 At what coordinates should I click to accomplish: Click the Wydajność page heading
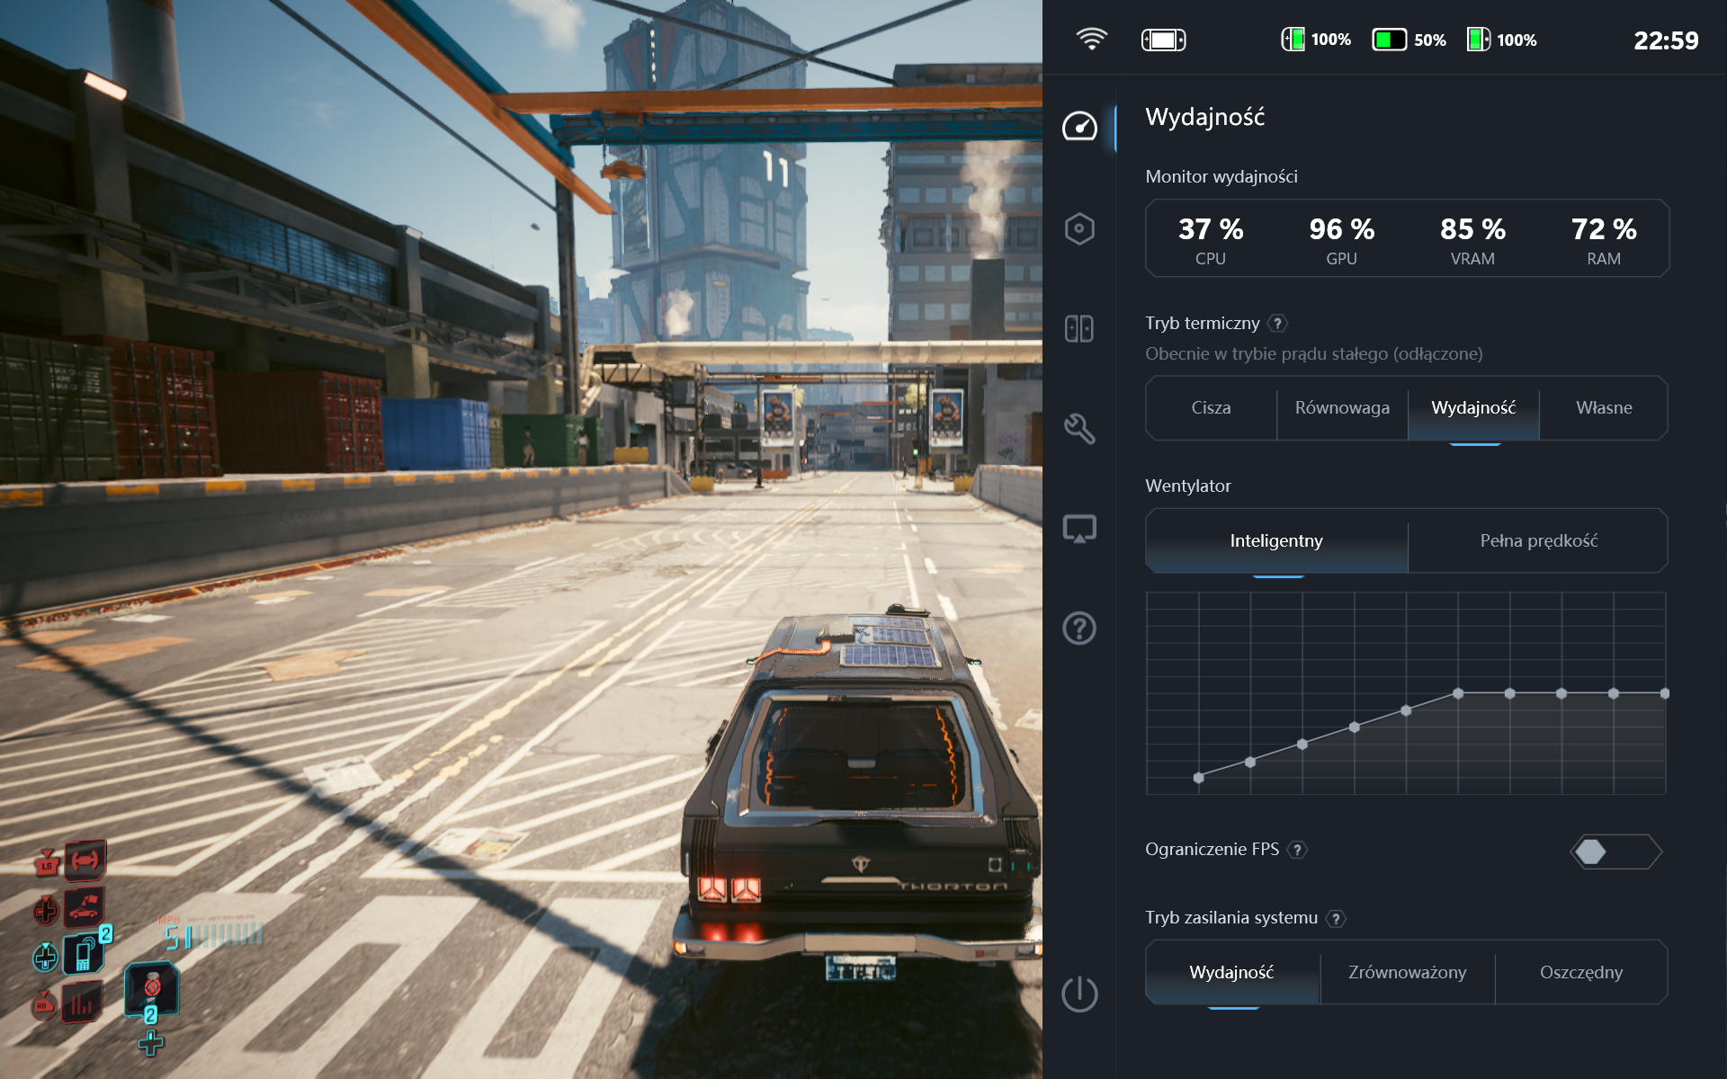(x=1205, y=117)
